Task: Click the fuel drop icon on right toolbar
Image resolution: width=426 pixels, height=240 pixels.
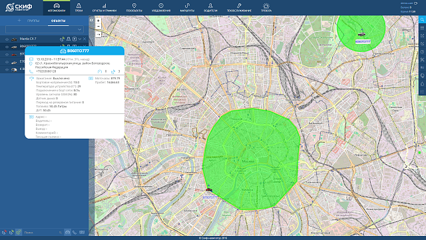Action: [422, 84]
